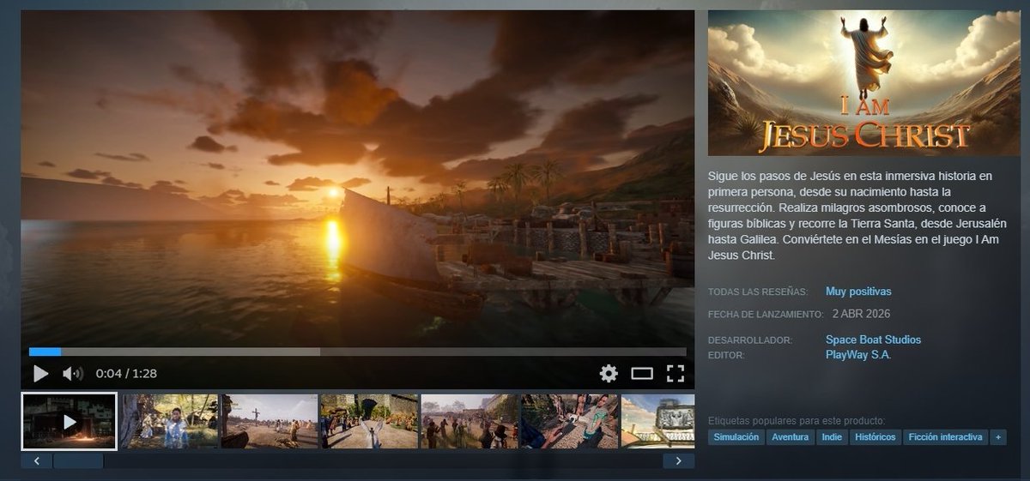The width and height of the screenshot is (1030, 481).
Task: Seek along the video progress bar
Action: [357, 352]
